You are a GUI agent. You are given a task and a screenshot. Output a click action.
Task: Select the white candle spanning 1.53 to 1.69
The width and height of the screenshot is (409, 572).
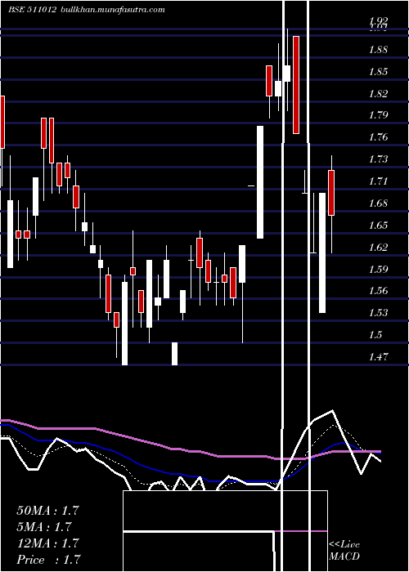[x=322, y=252]
